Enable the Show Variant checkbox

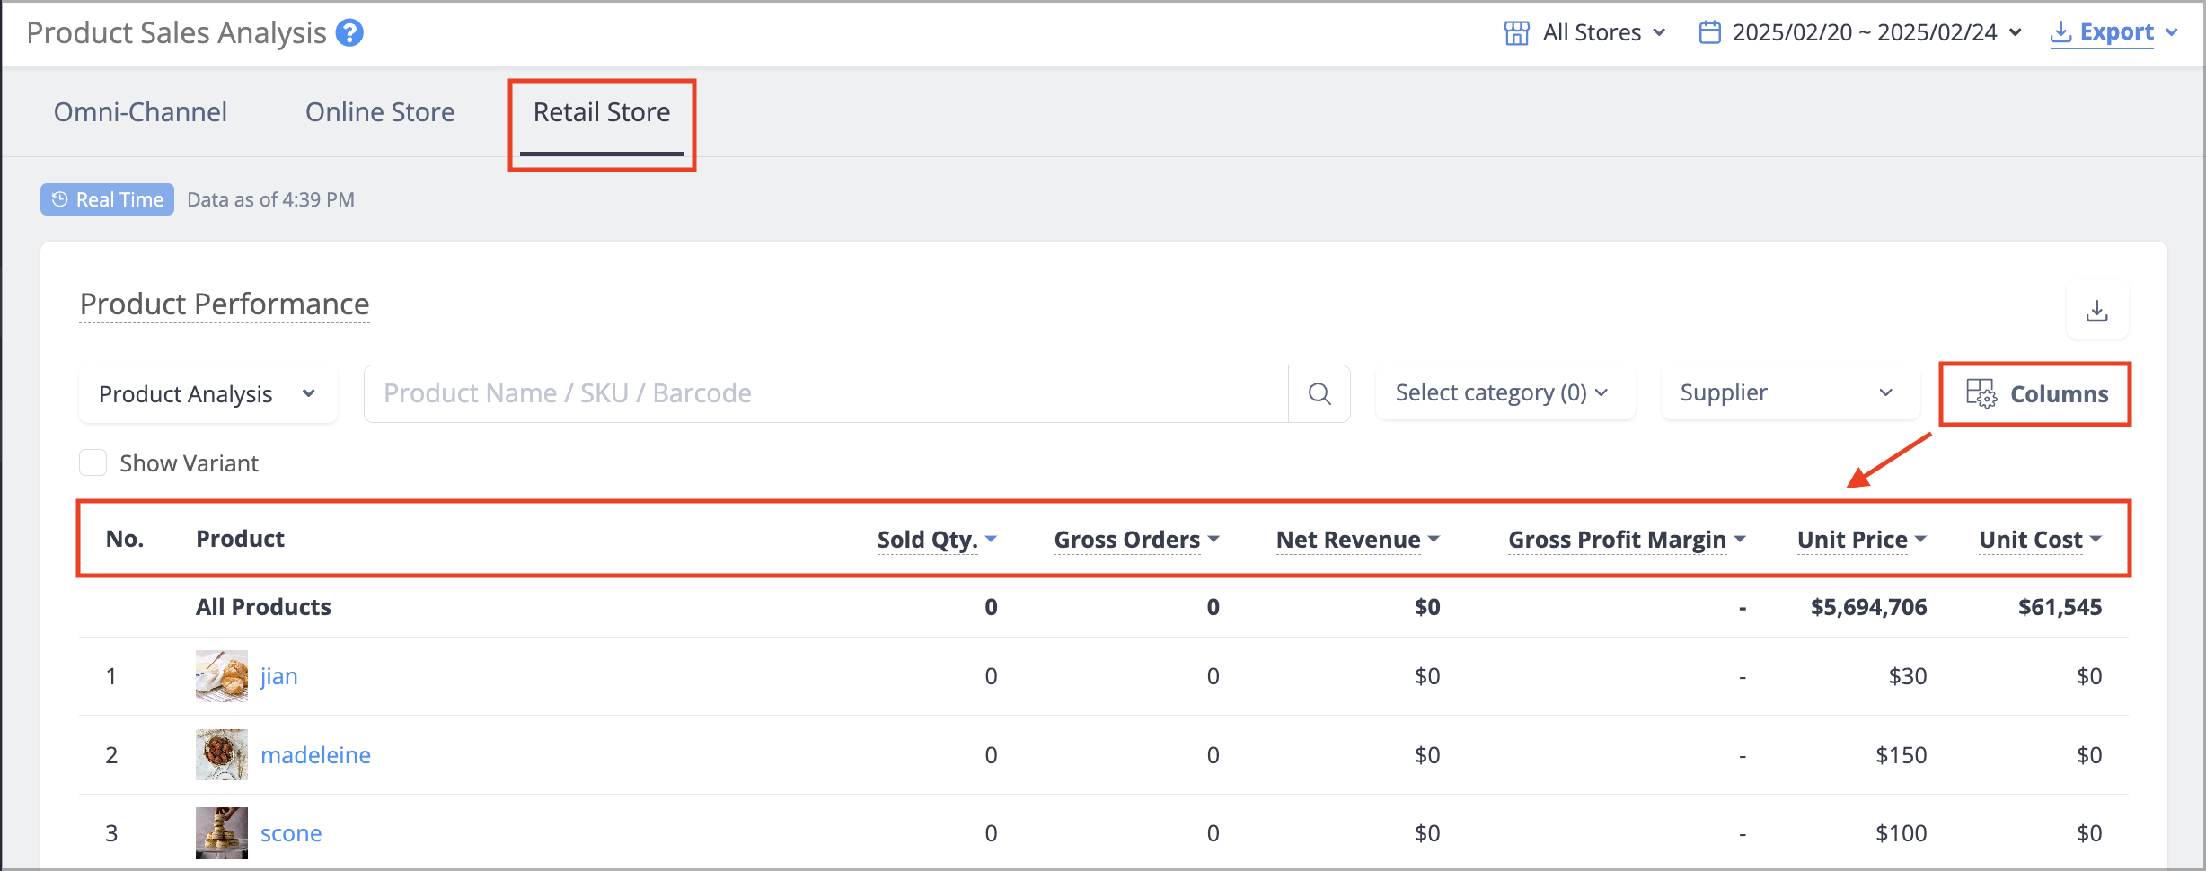pyautogui.click(x=93, y=463)
